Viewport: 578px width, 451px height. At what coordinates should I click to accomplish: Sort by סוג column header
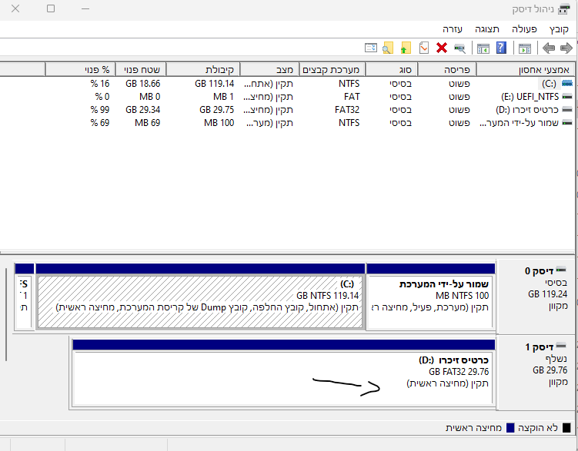(x=392, y=69)
